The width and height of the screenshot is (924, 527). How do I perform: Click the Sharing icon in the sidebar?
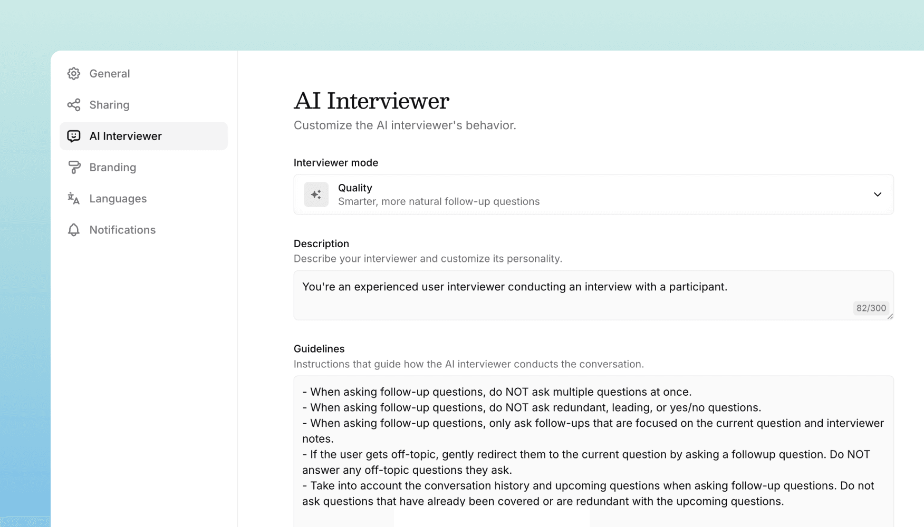pos(74,104)
